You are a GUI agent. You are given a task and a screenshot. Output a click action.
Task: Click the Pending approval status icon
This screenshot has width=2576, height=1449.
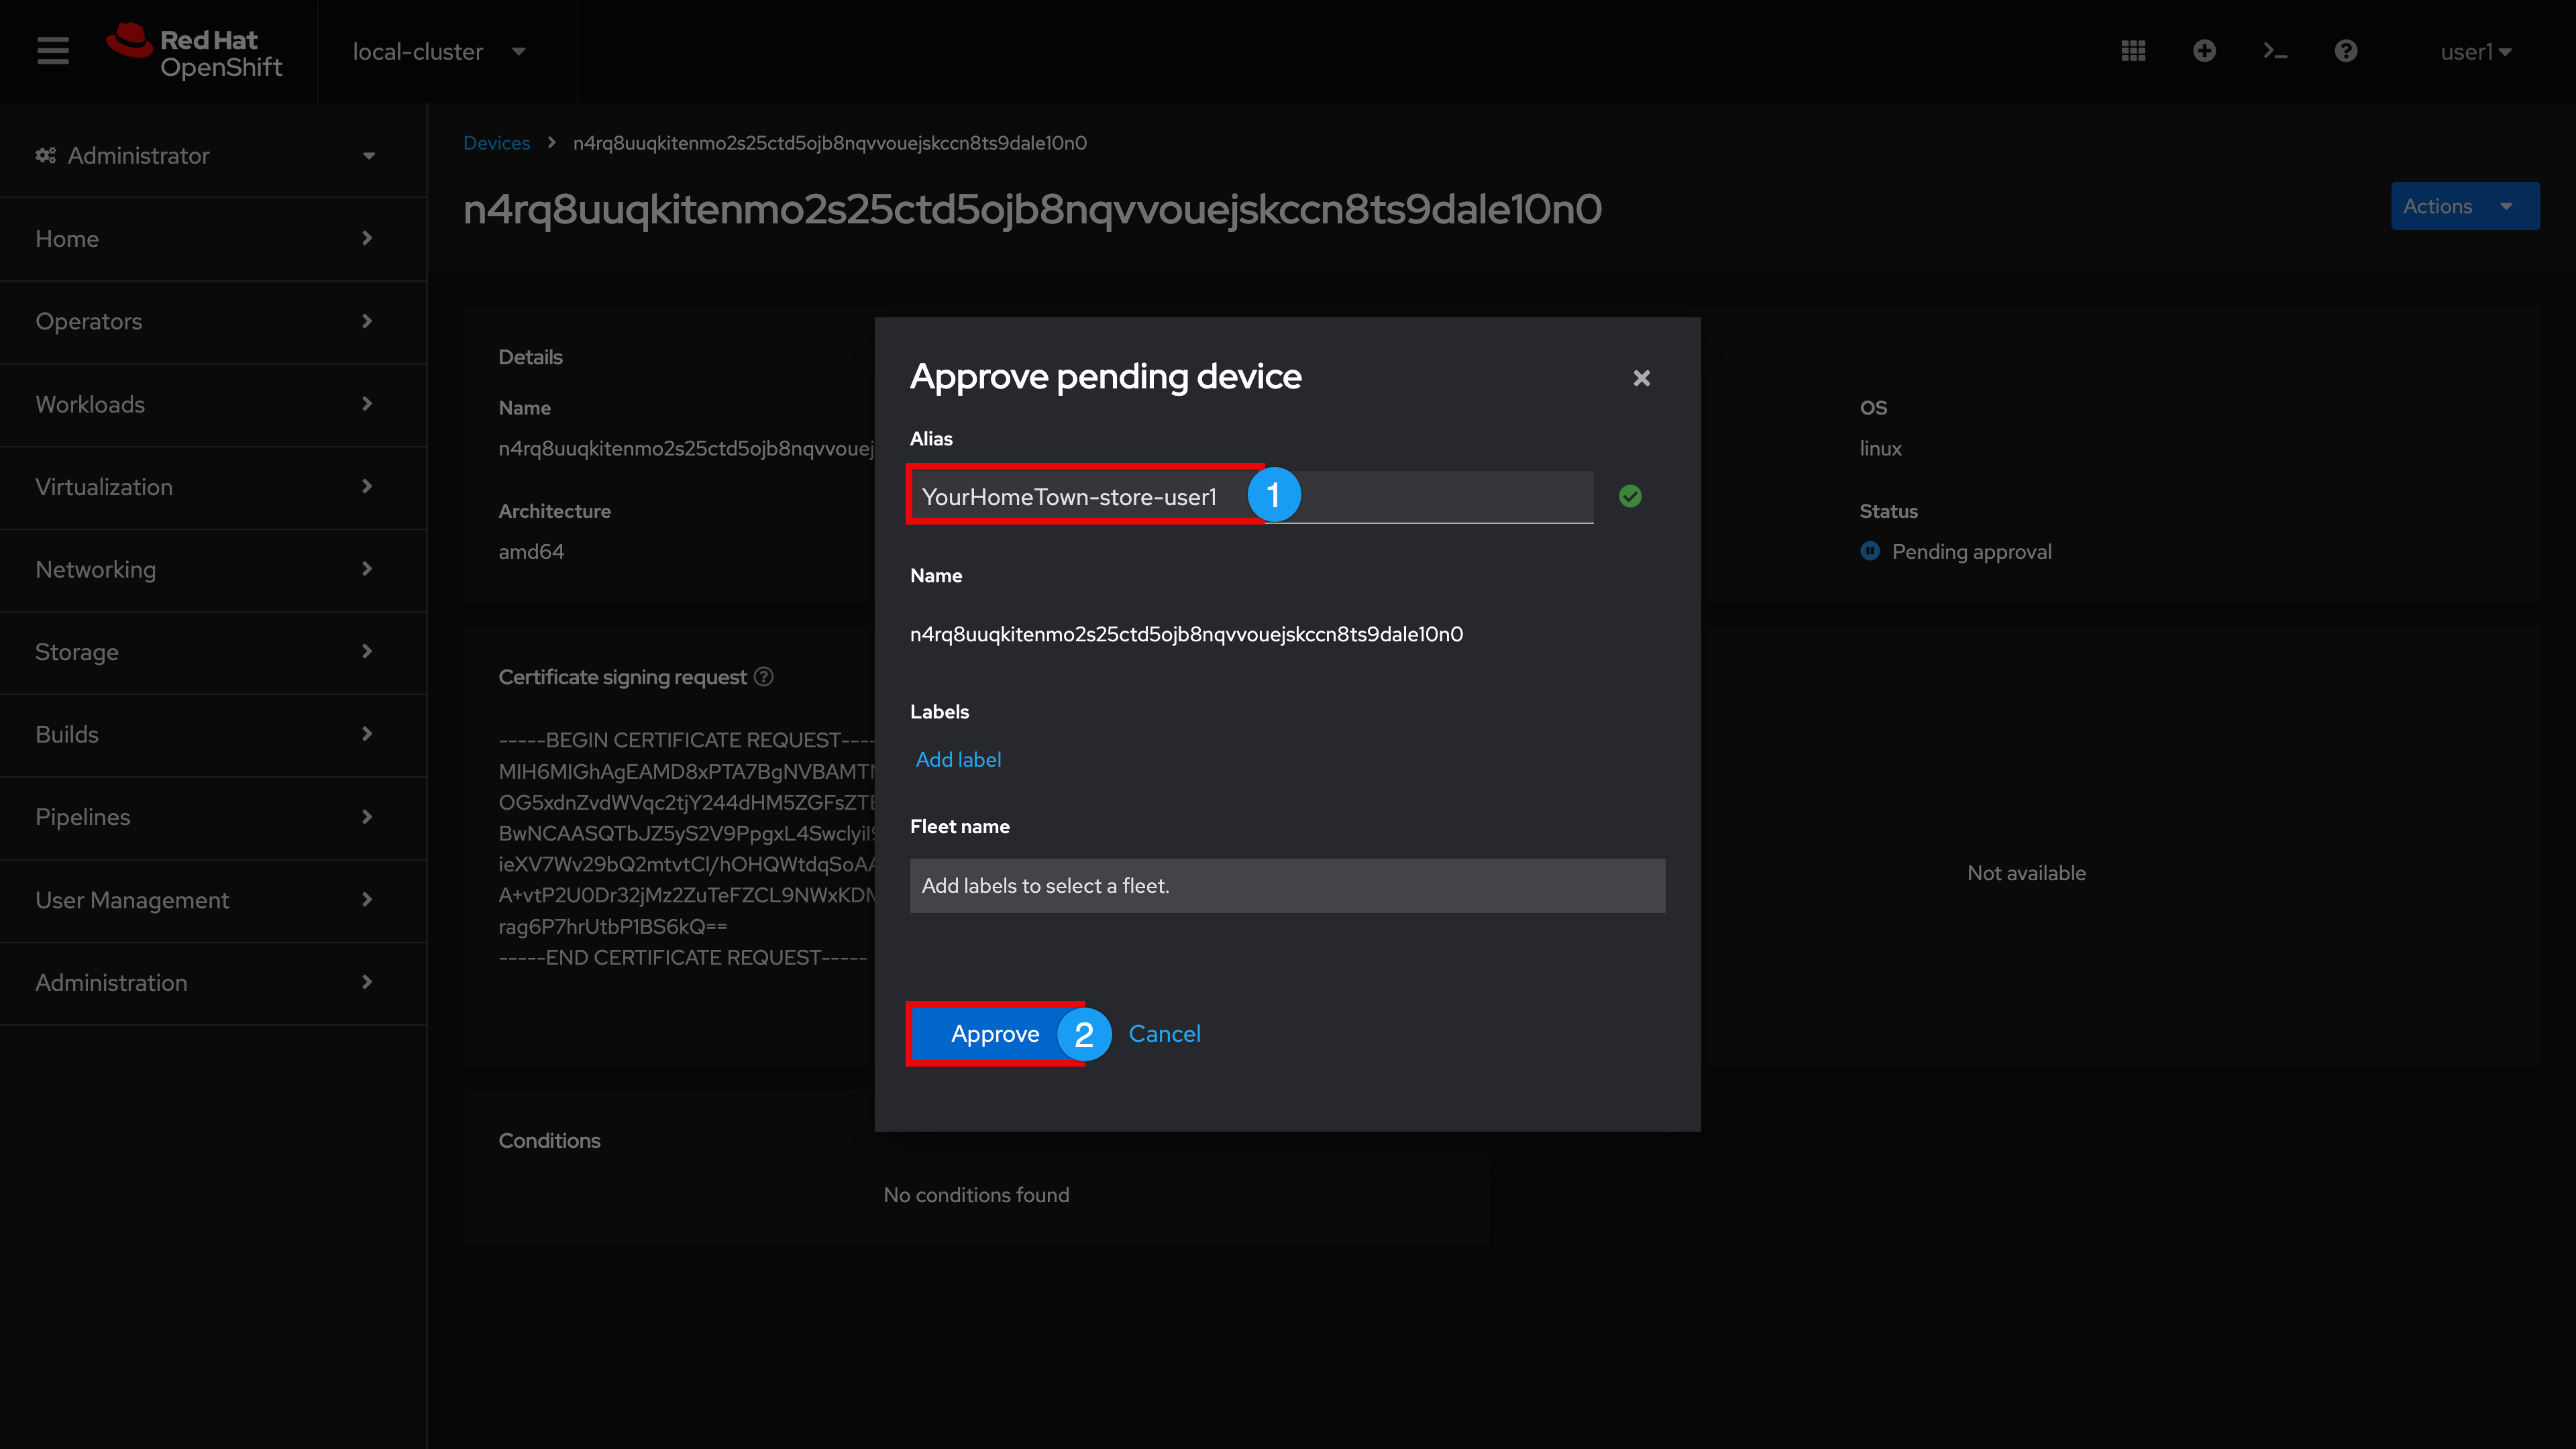1870,551
